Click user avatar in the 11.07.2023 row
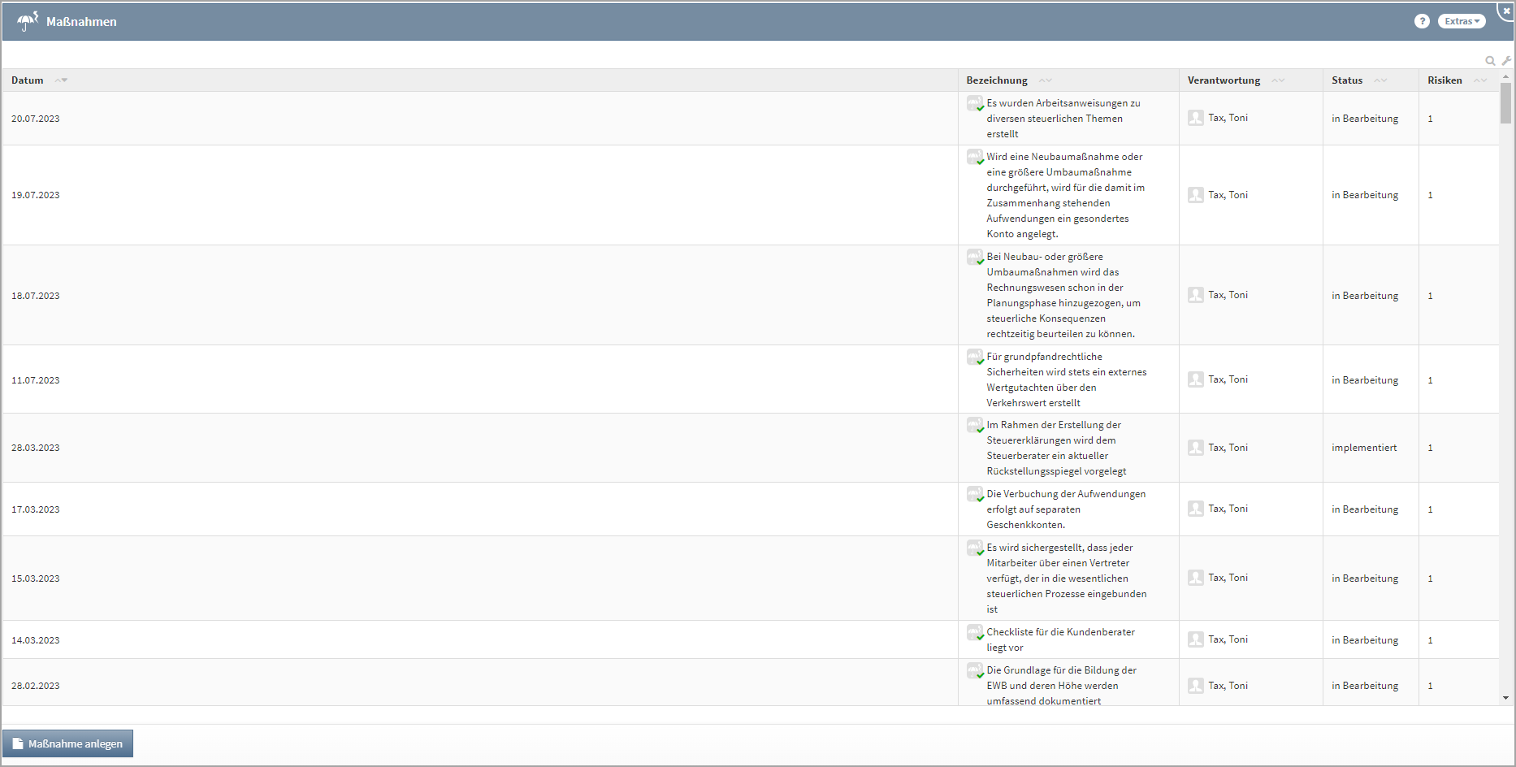Image resolution: width=1516 pixels, height=767 pixels. pos(1196,379)
